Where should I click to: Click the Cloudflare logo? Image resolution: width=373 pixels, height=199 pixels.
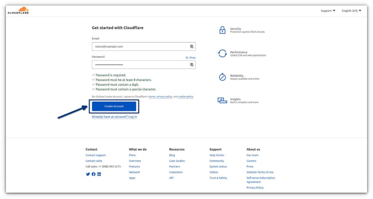18,11
